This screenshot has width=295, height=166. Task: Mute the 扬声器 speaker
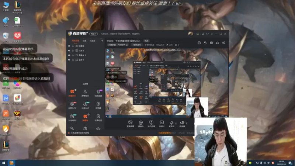coord(182,124)
